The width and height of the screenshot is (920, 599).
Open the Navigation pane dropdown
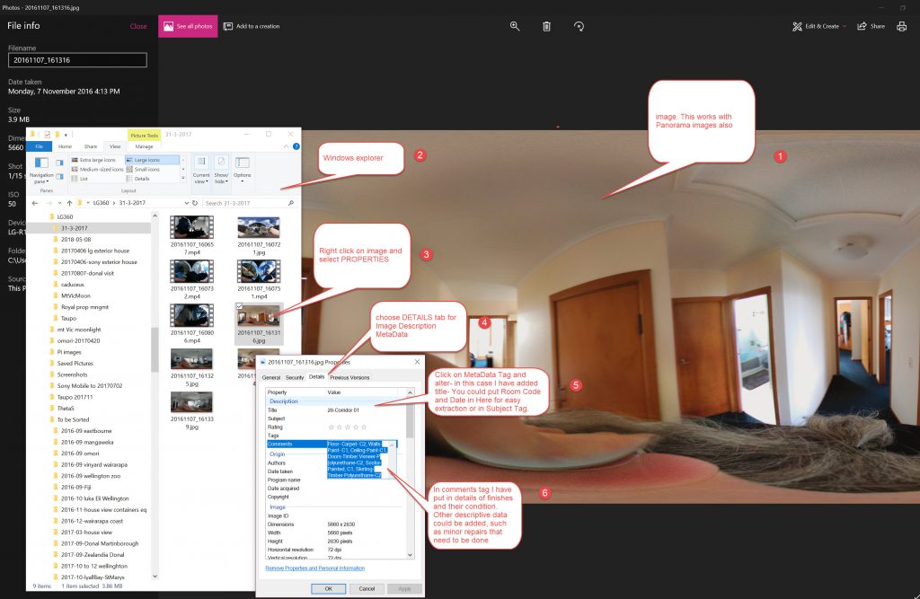[x=42, y=175]
